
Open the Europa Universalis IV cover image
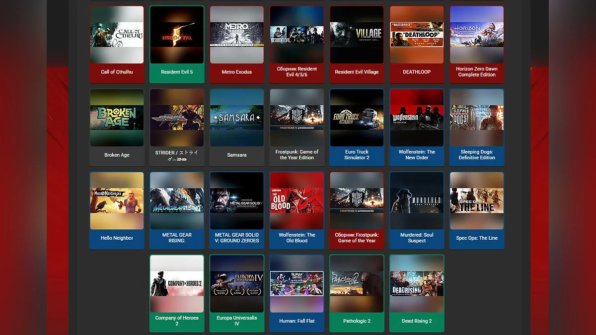237,283
